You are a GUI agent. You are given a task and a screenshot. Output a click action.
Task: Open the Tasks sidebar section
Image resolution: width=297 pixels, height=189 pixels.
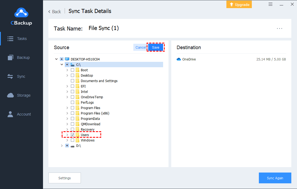point(17,39)
